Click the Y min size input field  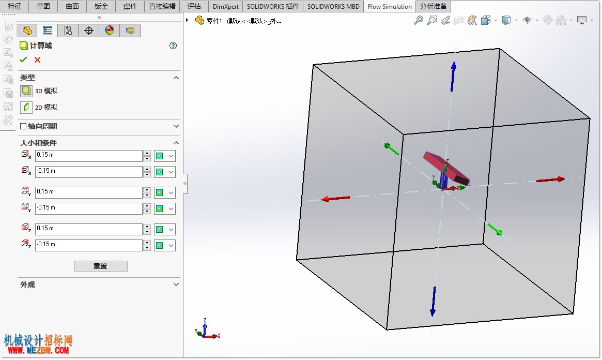[89, 208]
